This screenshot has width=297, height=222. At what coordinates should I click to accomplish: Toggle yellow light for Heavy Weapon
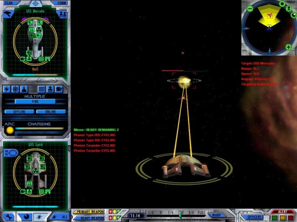115,218
